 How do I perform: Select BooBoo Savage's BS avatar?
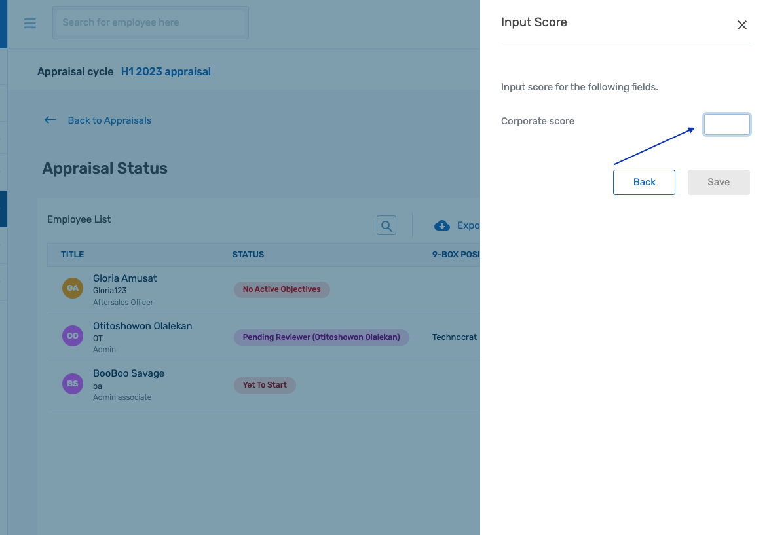click(x=72, y=383)
